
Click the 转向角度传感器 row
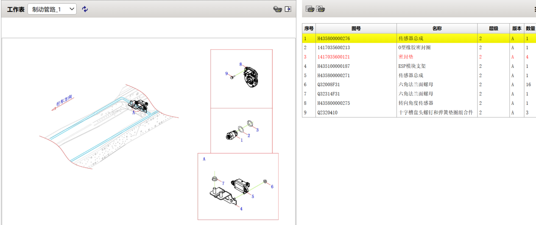point(416,103)
